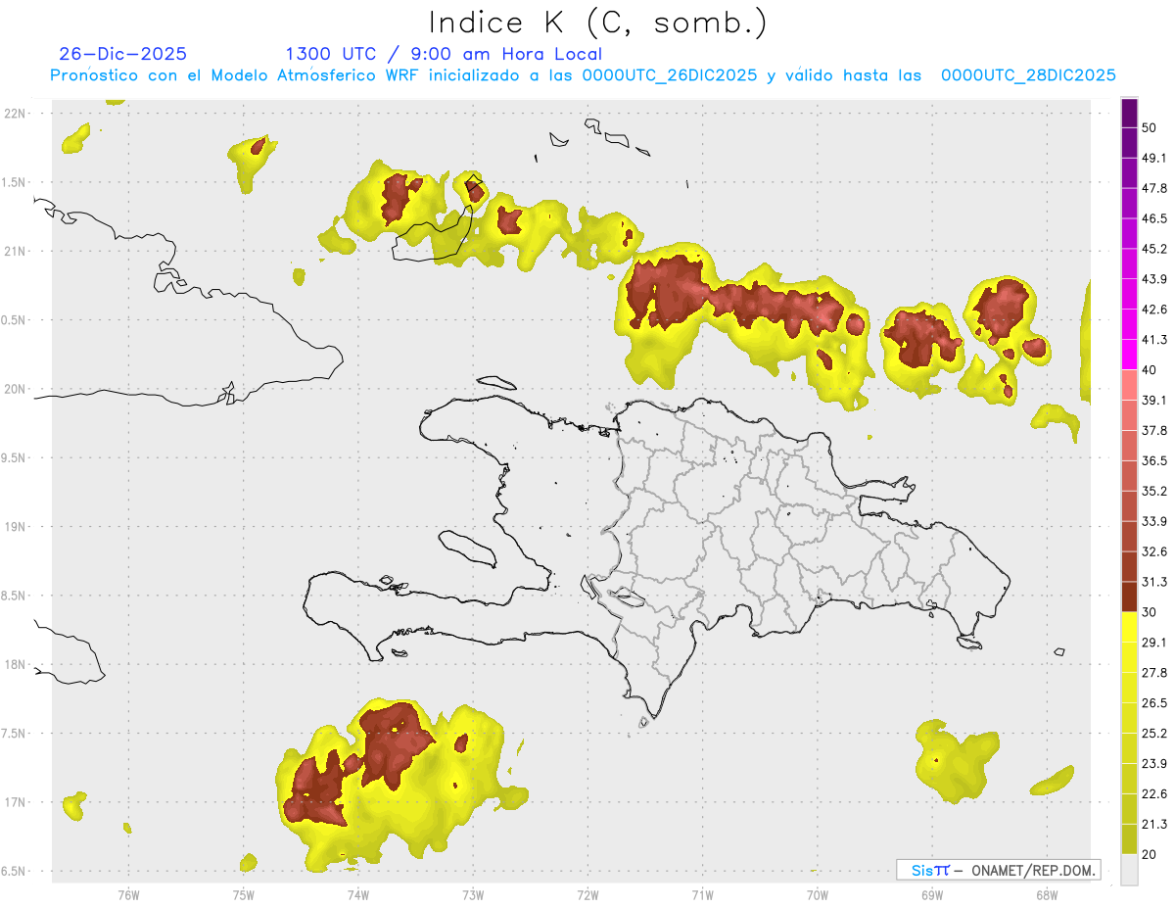This screenshot has width=1175, height=908.
Task: Click the colorbar value 29.1
Action: (x=1154, y=643)
